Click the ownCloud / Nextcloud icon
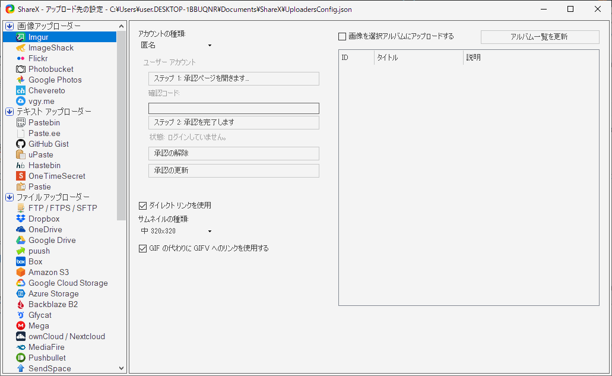This screenshot has height=376, width=612. point(21,336)
